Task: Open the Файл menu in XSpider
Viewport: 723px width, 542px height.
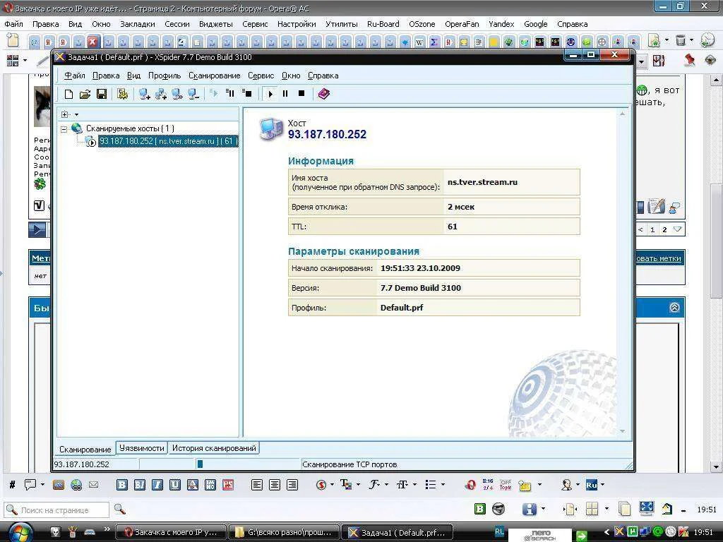Action: (74, 76)
